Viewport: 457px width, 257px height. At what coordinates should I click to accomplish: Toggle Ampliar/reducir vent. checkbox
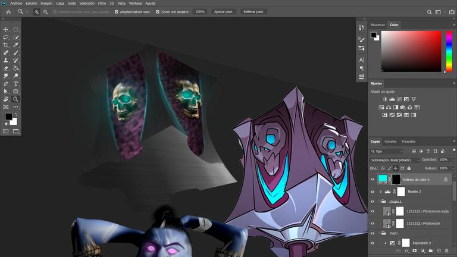tap(116, 12)
